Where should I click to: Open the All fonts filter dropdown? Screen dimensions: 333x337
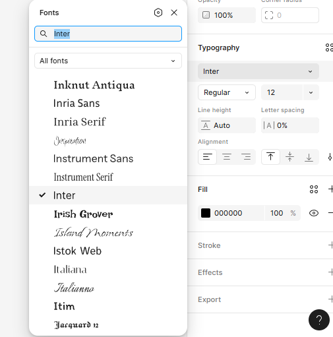click(x=108, y=61)
